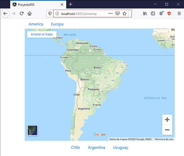The image size is (184, 156).
Task: Click the Google logo on the map
Action: 100,135
